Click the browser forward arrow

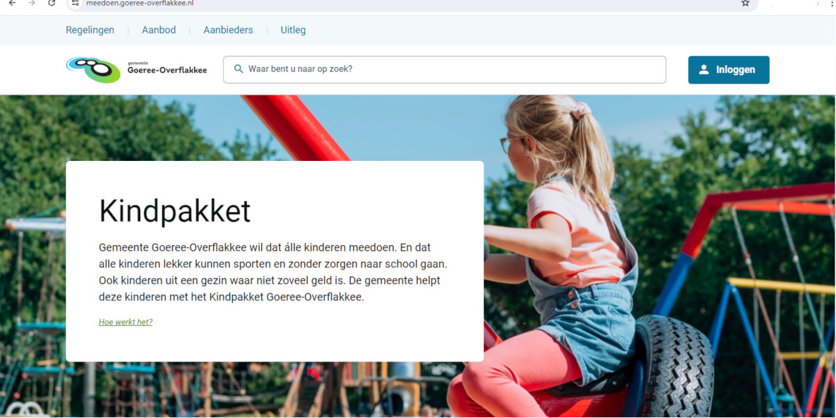point(31,3)
